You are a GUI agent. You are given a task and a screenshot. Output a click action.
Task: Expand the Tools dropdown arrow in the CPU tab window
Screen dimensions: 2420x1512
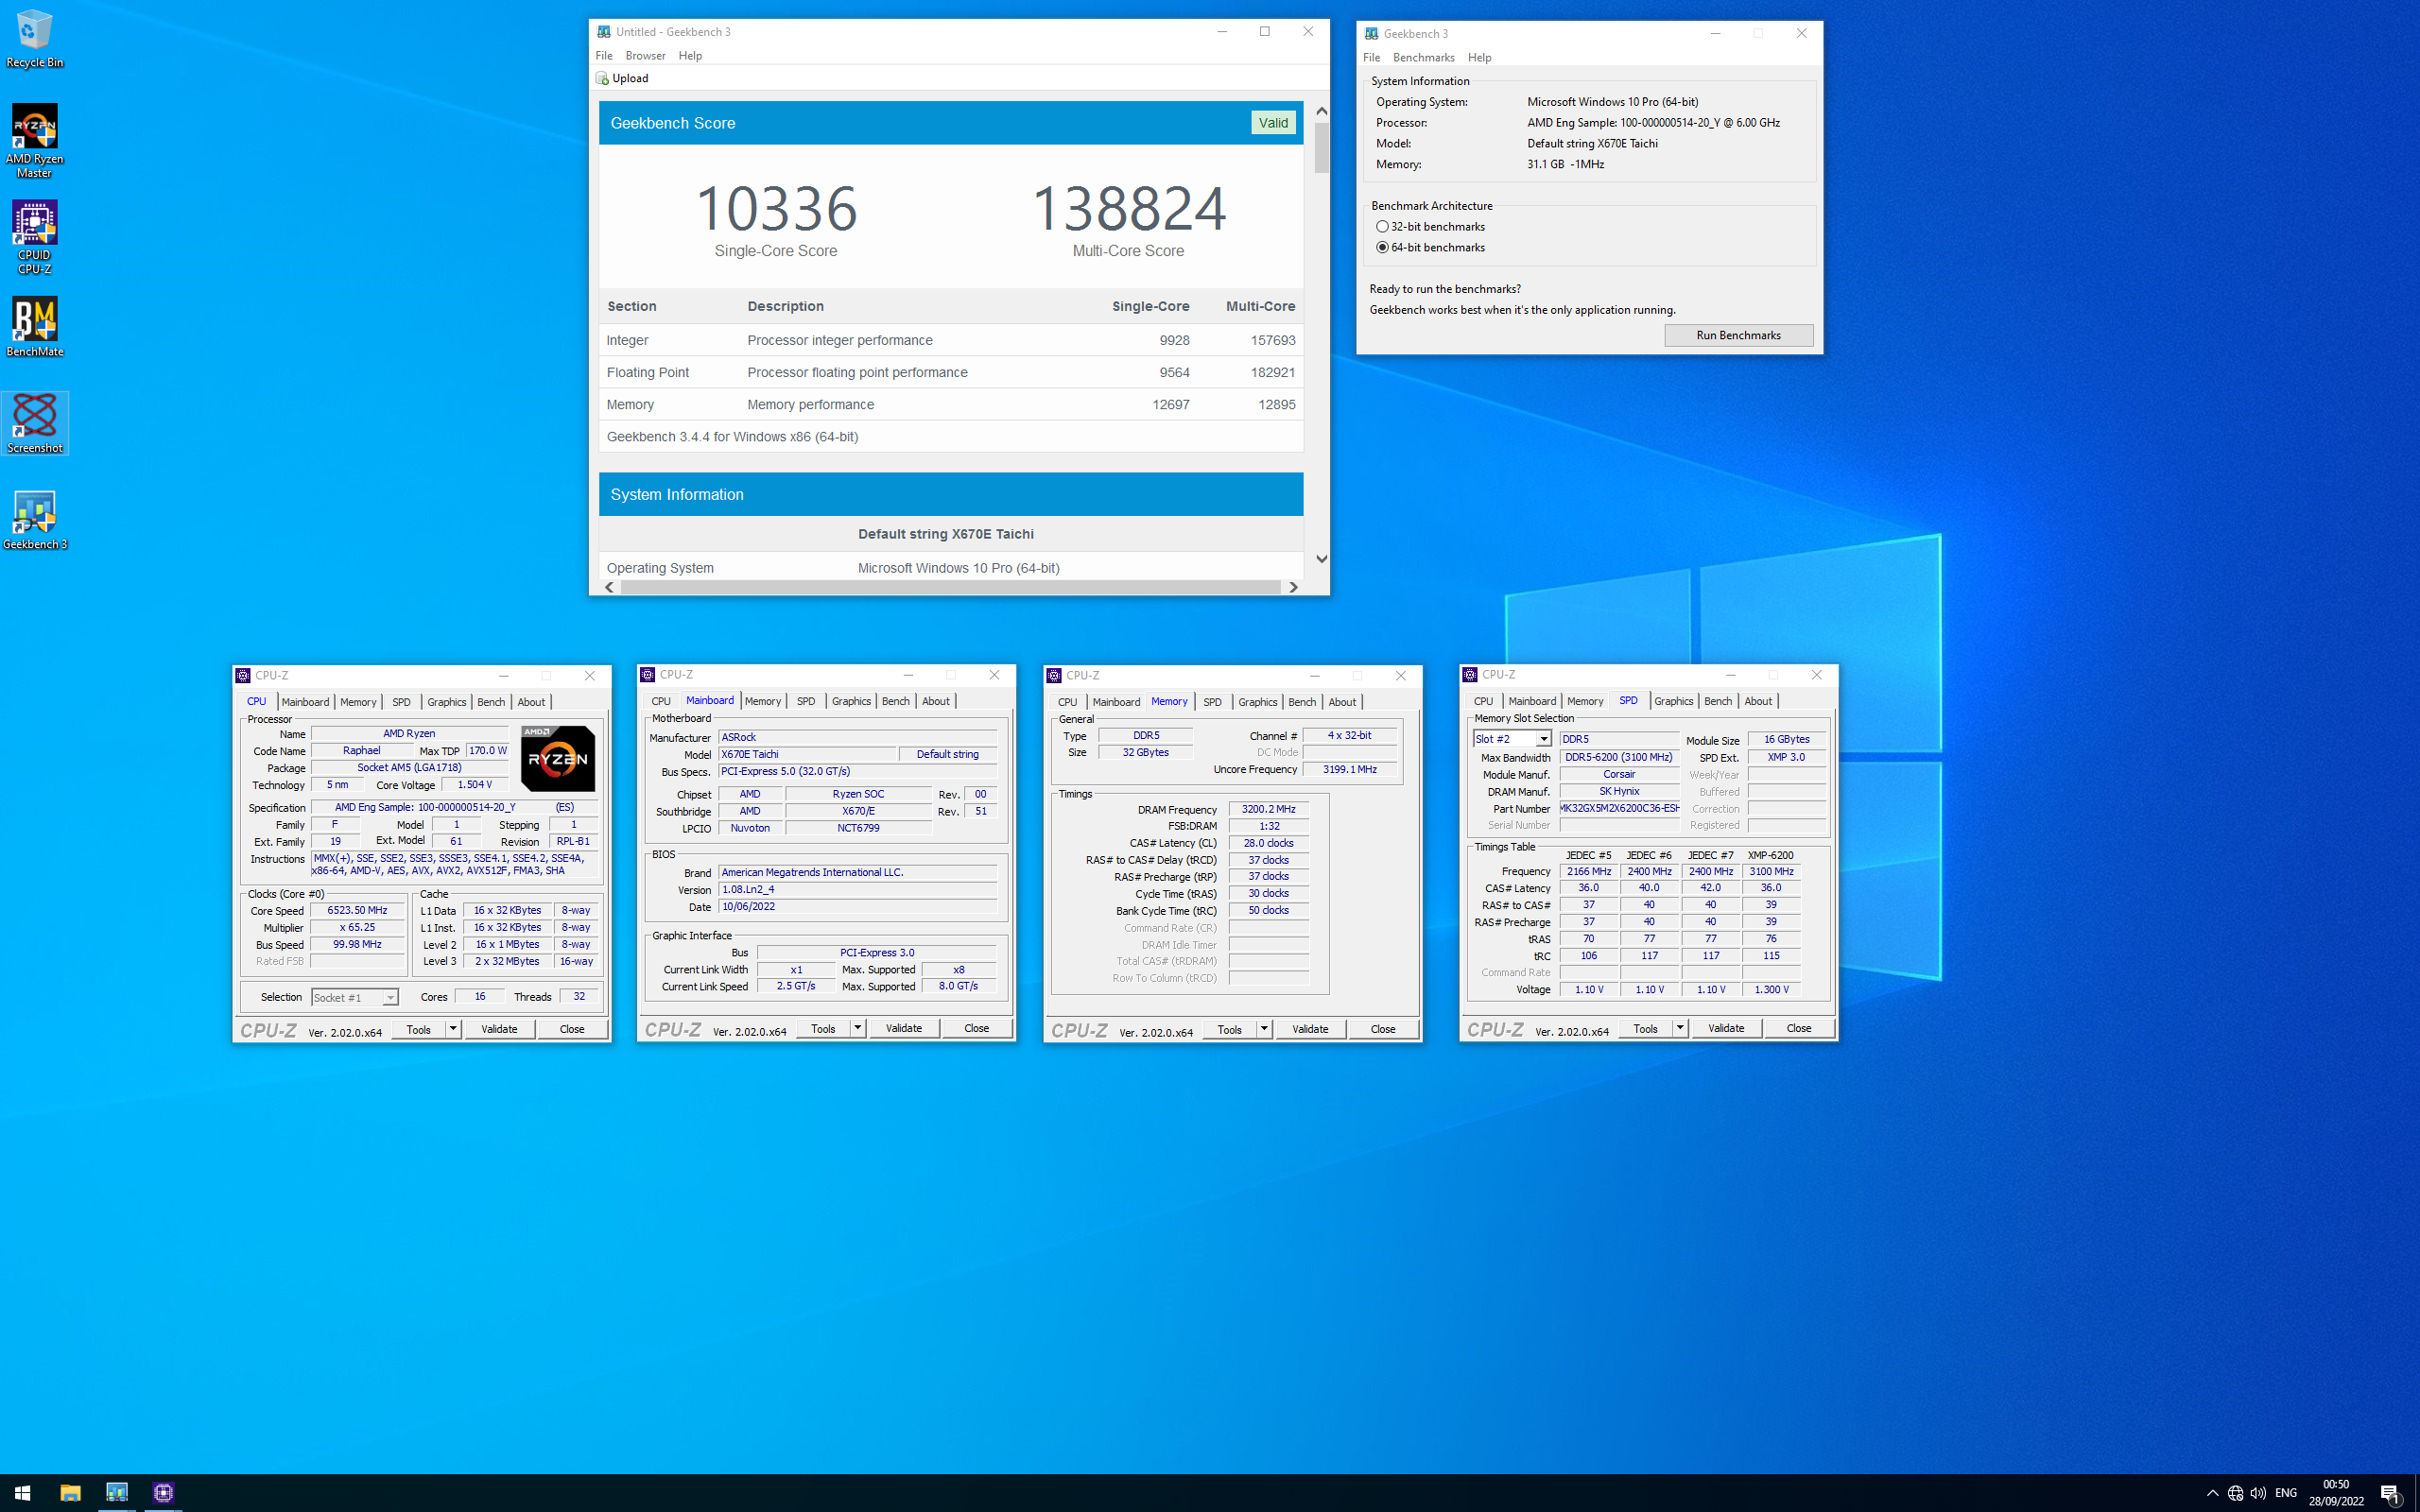click(x=453, y=1029)
